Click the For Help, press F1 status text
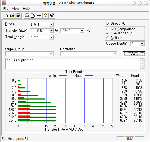 click(15, 139)
